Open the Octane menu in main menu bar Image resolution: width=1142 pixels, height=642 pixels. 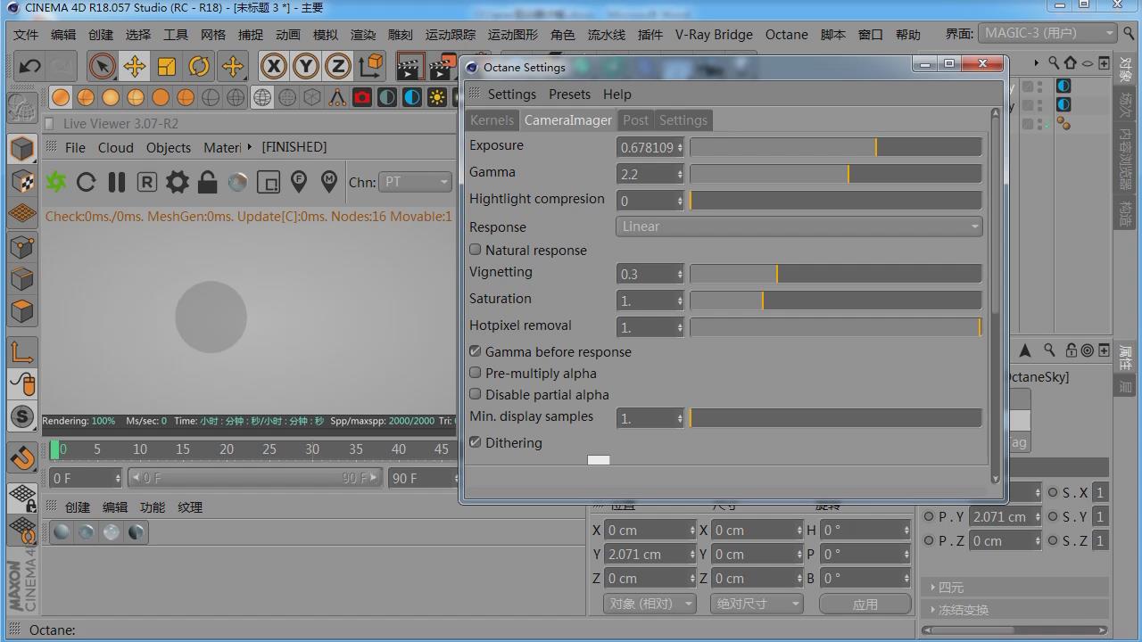786,34
